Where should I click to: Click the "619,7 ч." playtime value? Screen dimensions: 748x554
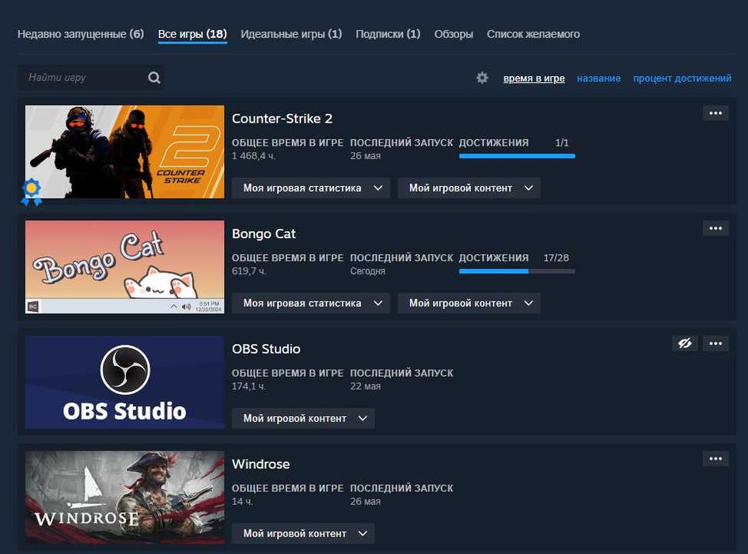pyautogui.click(x=249, y=271)
